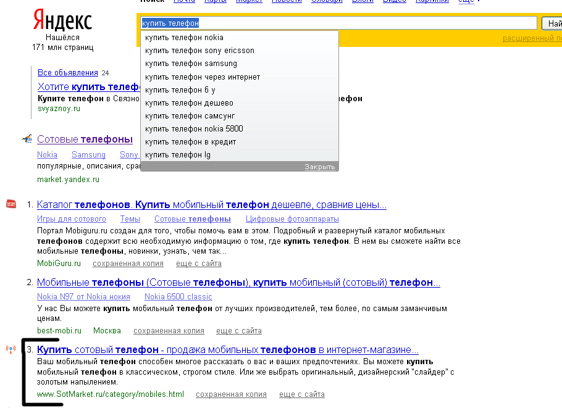Screen dimensions: 562x408
Task: Choose suggestion купить телефон самсунг
Action: tap(240, 116)
